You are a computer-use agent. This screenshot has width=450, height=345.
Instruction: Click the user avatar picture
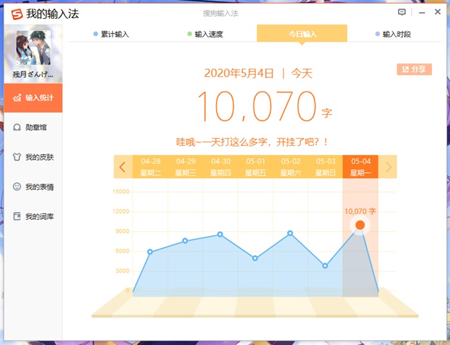point(33,48)
